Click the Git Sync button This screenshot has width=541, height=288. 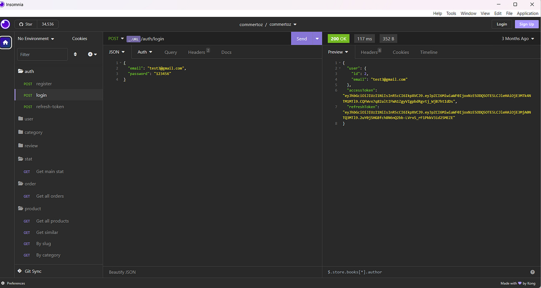coord(29,271)
